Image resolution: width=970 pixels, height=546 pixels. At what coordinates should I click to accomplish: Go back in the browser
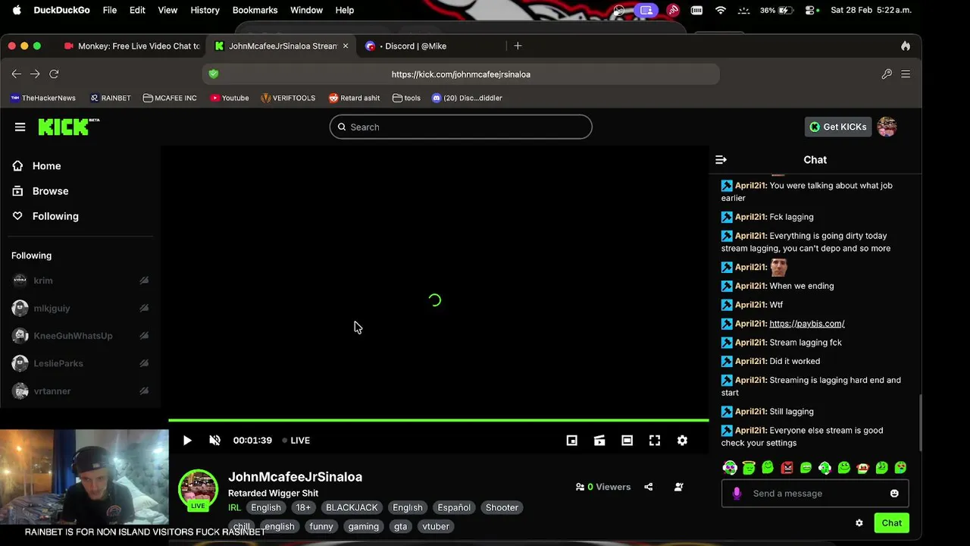(16, 74)
